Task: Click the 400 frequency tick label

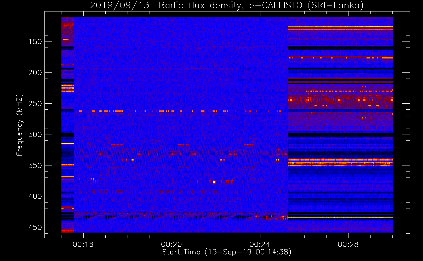Action: coord(35,196)
